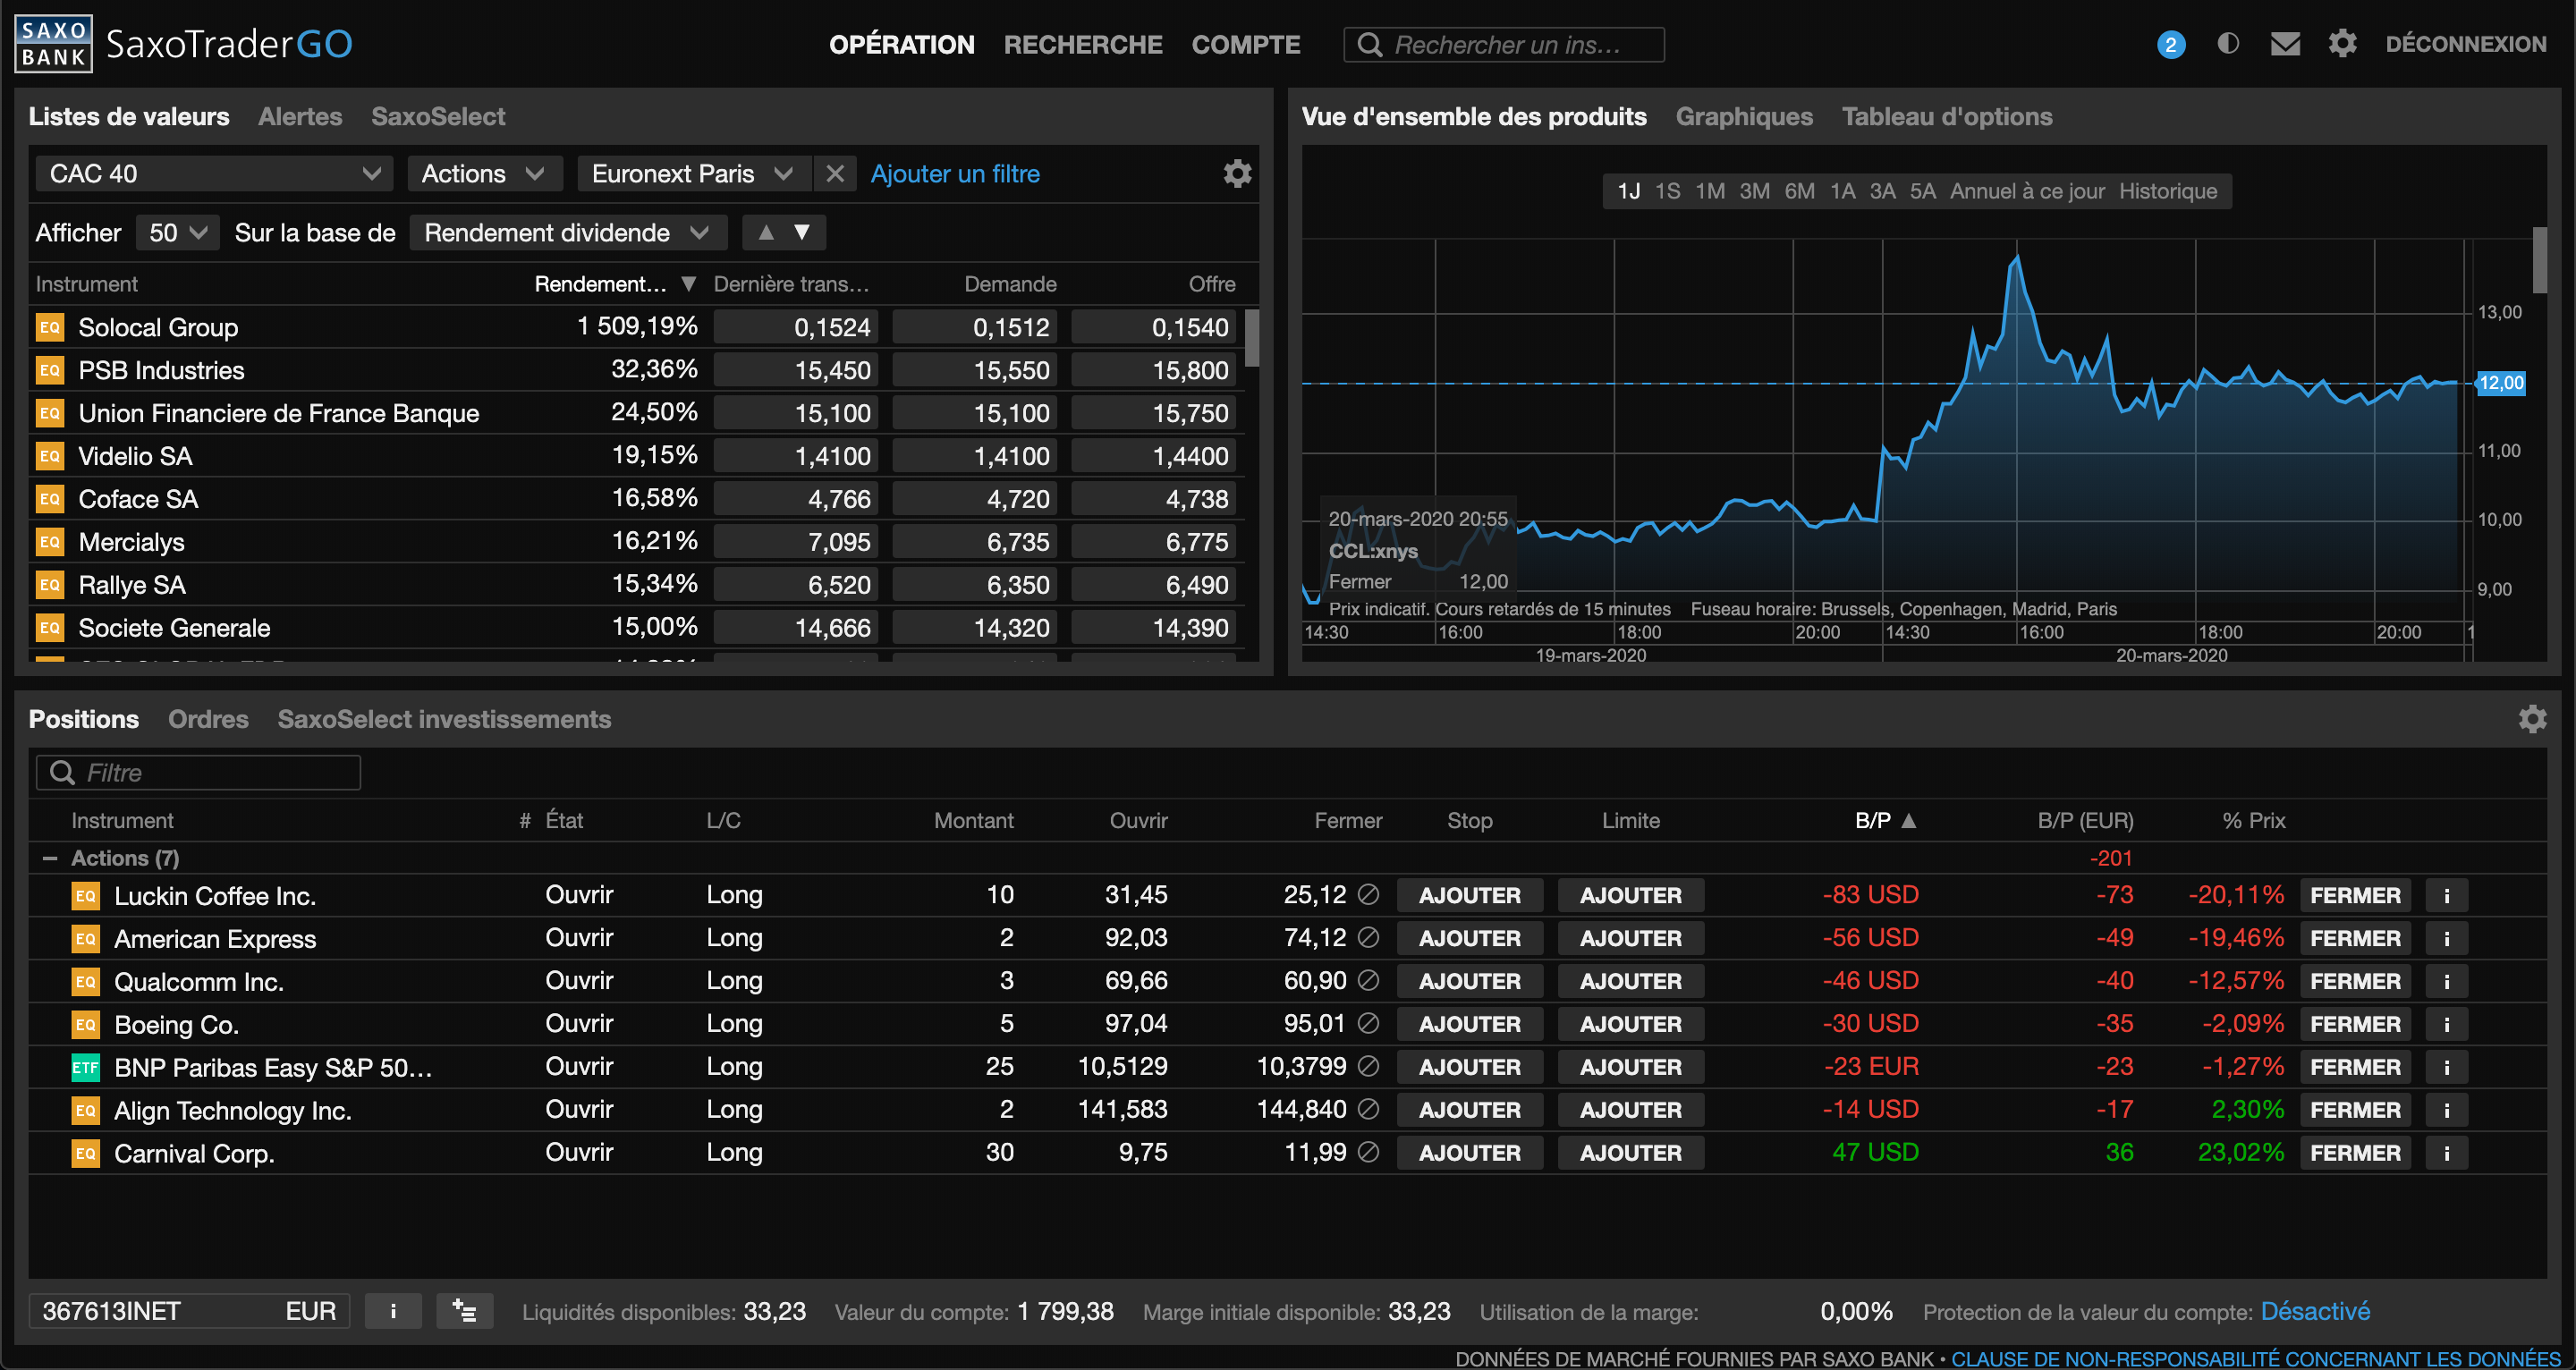
Task: Focus the positions Filtre input field
Action: click(198, 773)
